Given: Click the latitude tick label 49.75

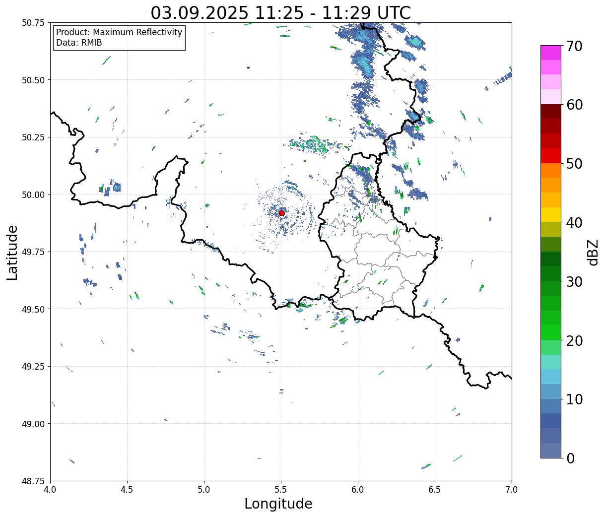Looking at the screenshot, I should [x=33, y=252].
